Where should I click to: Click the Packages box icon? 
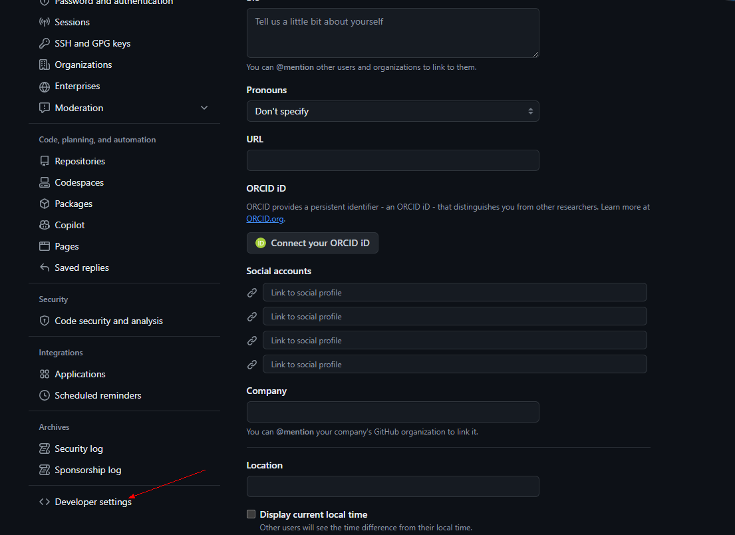tap(45, 204)
